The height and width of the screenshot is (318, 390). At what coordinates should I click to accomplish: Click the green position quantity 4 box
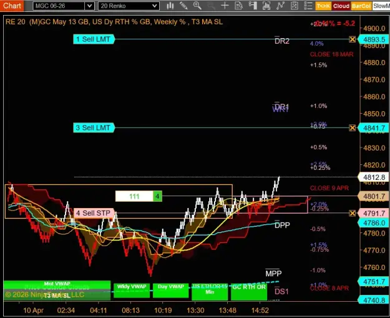[157, 196]
